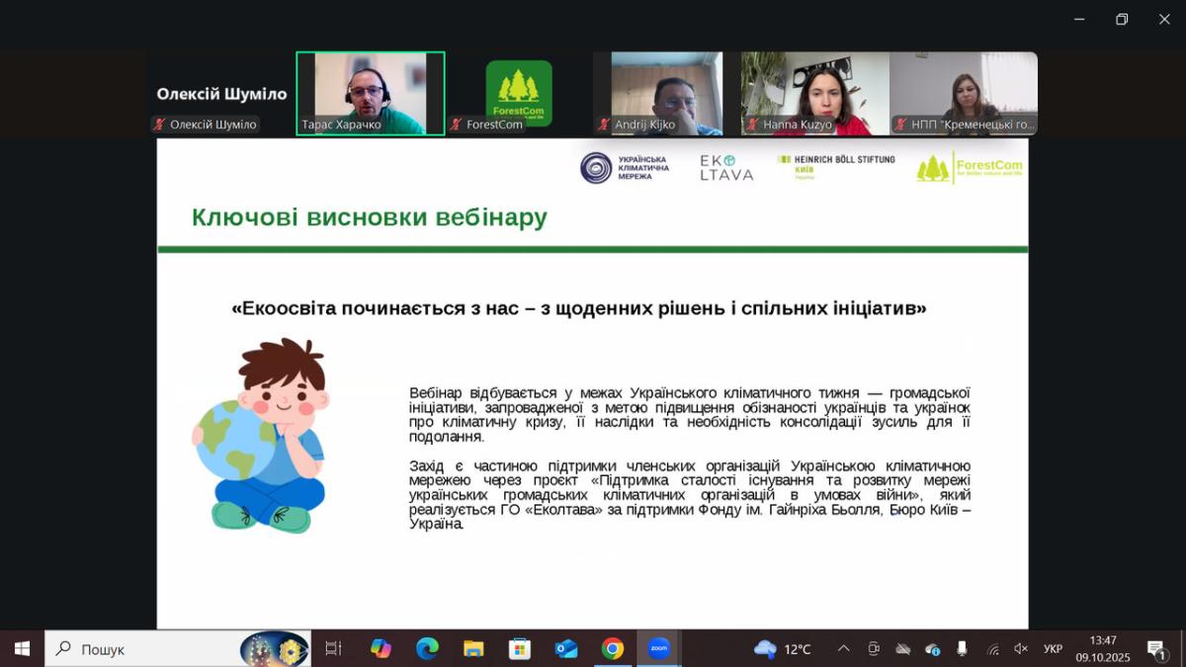Click the boy hugging globe illustration
This screenshot has width=1186, height=667.
261,435
